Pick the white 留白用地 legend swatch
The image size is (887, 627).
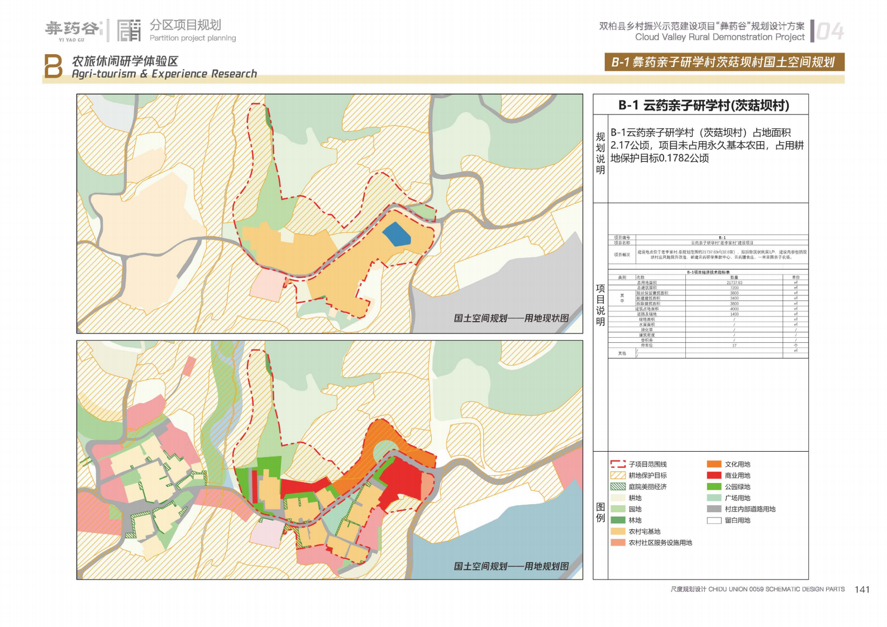[714, 520]
